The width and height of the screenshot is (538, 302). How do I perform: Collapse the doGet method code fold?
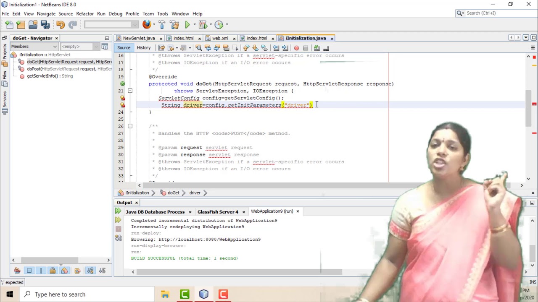pyautogui.click(x=130, y=91)
